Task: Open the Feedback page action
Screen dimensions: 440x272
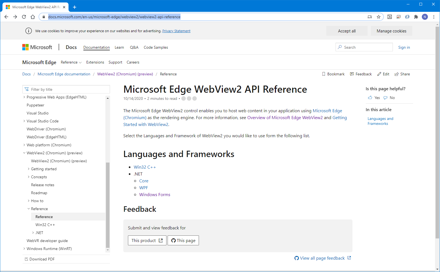Action: tap(361, 74)
